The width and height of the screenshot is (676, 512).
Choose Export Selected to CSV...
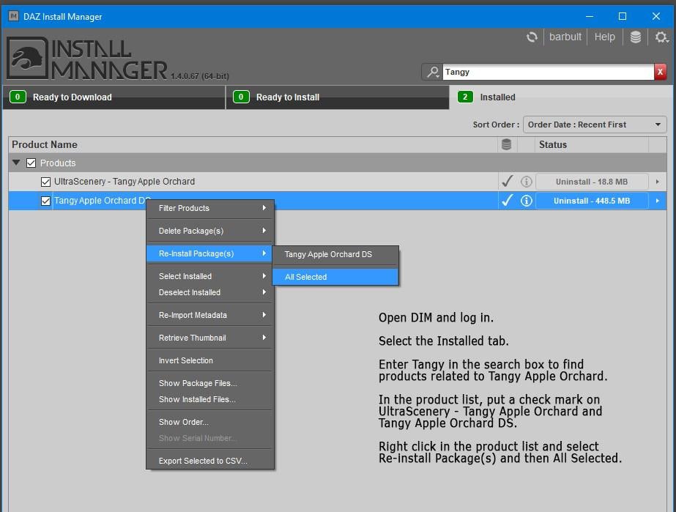pyautogui.click(x=210, y=461)
